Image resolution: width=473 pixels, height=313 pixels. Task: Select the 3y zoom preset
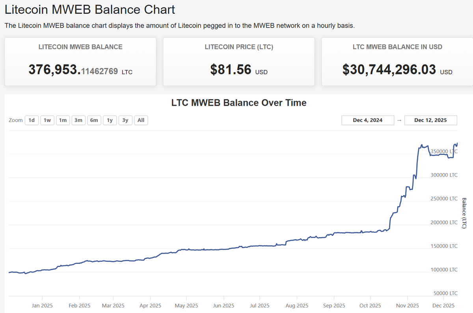(x=125, y=120)
